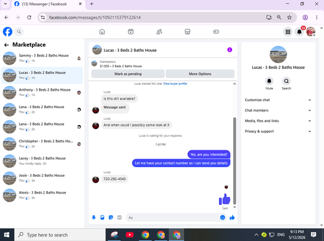The width and height of the screenshot is (324, 241).
Task: Click the install app icon in address bar
Action: tap(269, 17)
